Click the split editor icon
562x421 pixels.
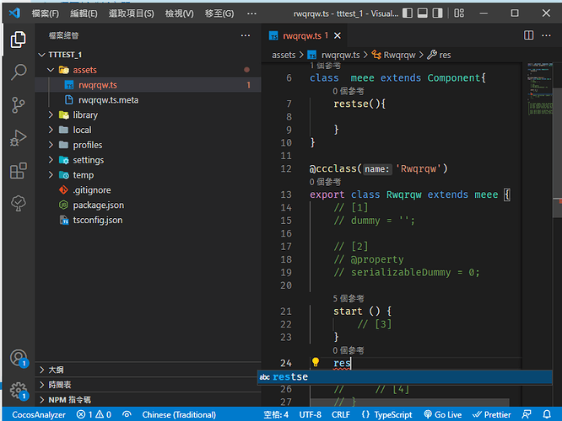click(529, 35)
